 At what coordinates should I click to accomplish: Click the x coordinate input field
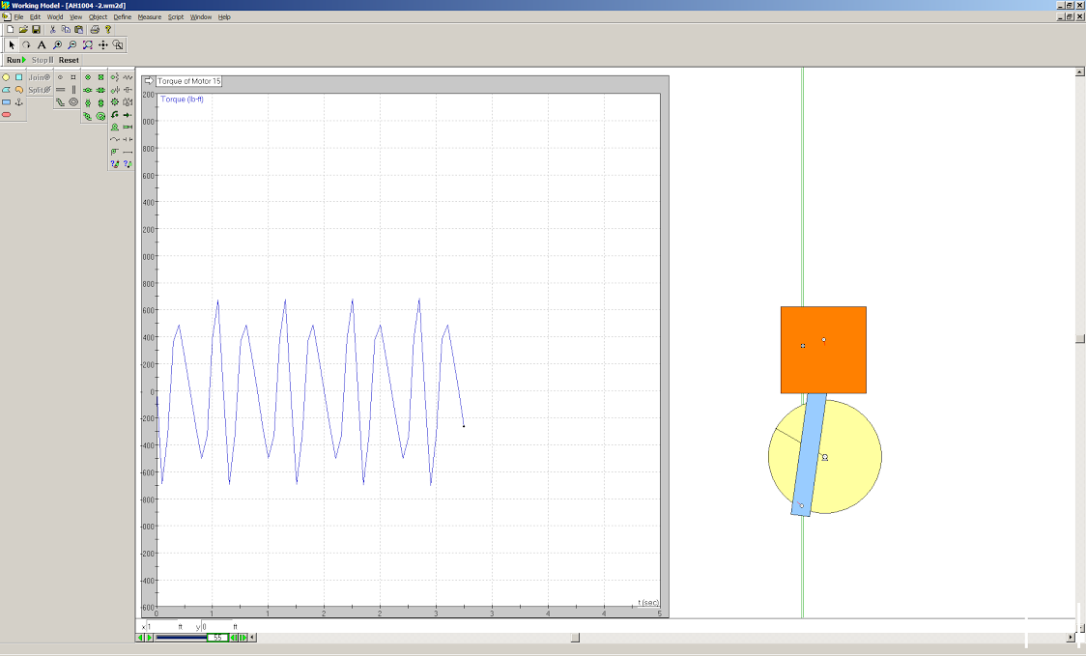click(x=162, y=626)
